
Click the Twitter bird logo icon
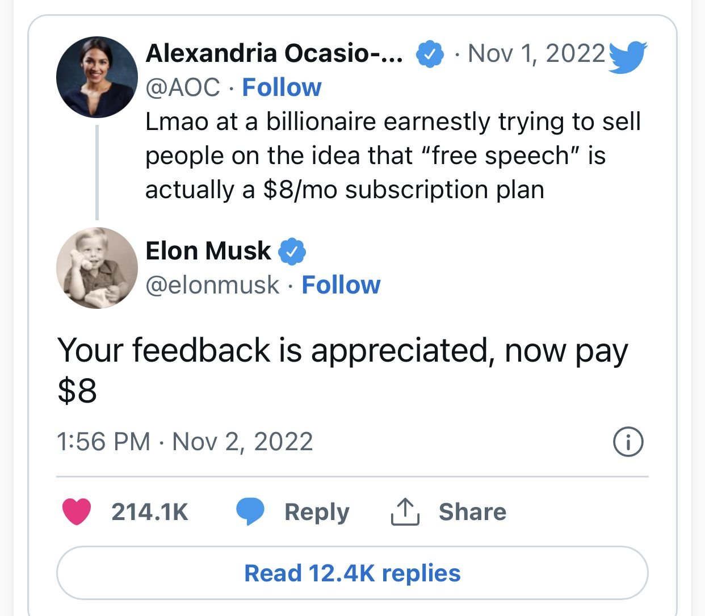627,57
